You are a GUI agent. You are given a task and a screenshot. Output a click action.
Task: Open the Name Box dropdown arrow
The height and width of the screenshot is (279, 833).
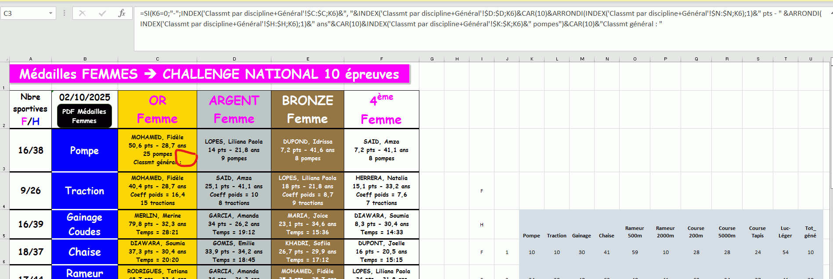(50, 13)
